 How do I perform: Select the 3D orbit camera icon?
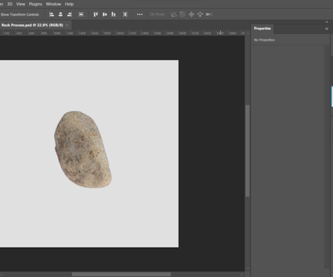174,14
